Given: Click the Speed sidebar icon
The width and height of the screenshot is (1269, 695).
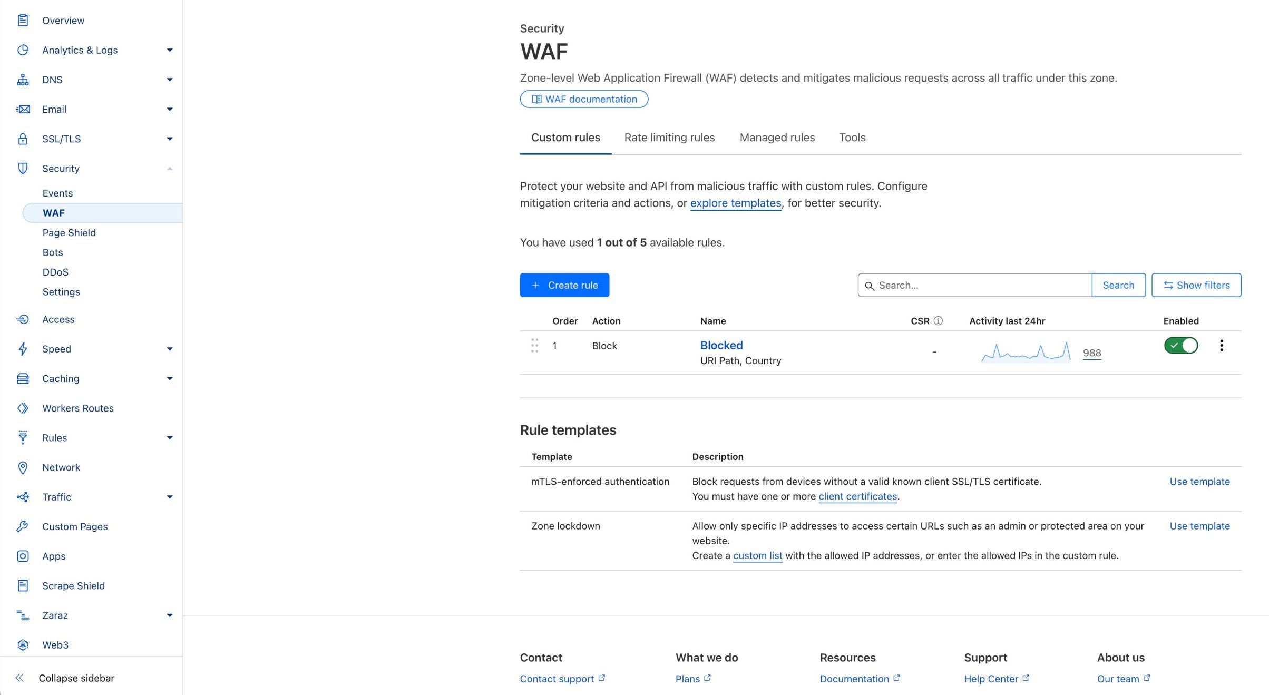Looking at the screenshot, I should pos(23,348).
